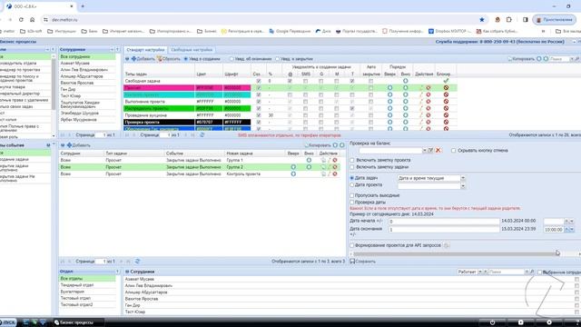Edit the Группа 1 event row
Viewport: 581px width, 327px height.
[x=329, y=160]
